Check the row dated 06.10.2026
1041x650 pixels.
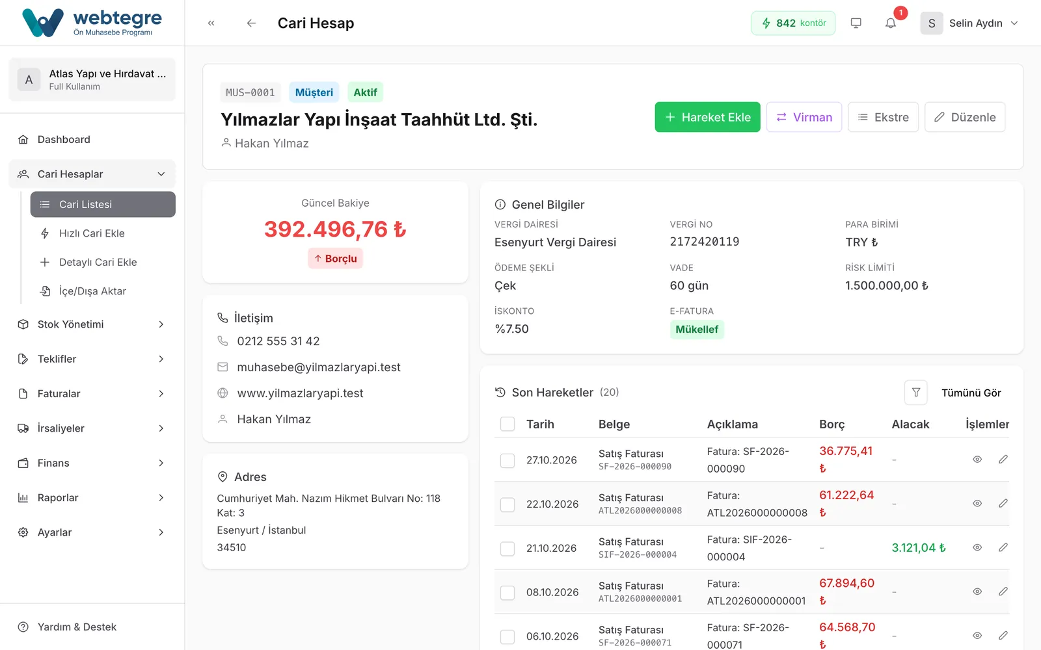(x=507, y=637)
